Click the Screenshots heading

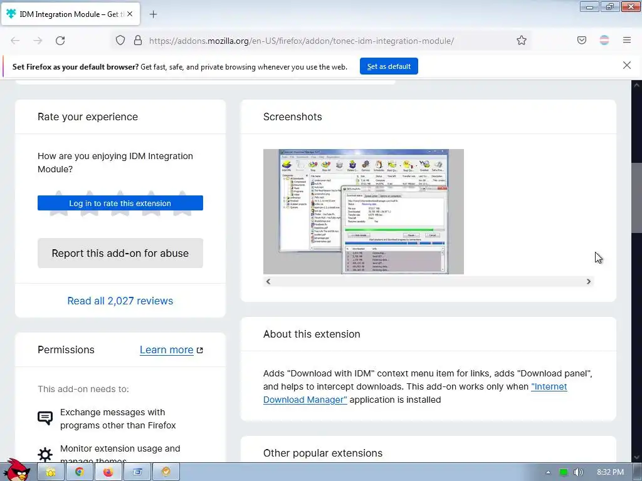292,117
